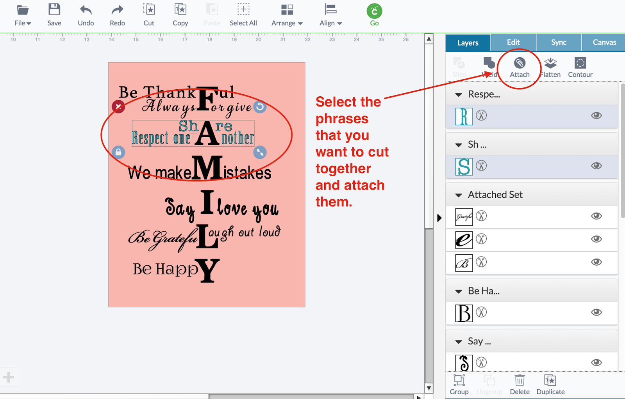Screen dimensions: 625x399
Task: Toggle eye icon for Sh... layer
Action: coord(596,166)
